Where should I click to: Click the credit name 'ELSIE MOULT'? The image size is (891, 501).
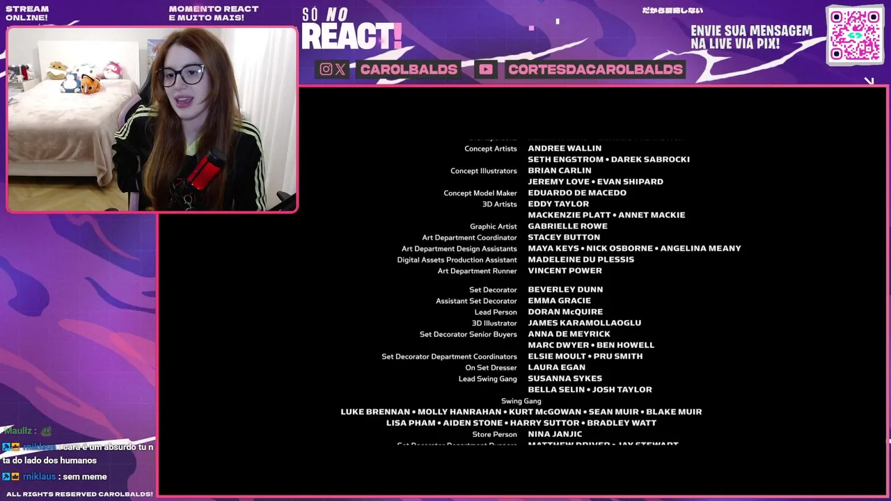pos(557,356)
